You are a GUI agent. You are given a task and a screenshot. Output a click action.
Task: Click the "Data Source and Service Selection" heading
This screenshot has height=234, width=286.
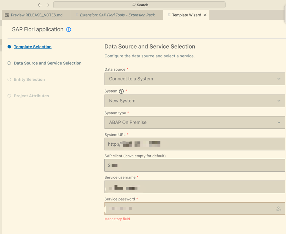pos(150,47)
